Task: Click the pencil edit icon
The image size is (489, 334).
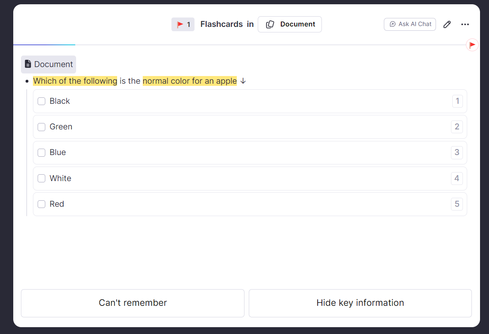Action: pyautogui.click(x=447, y=24)
